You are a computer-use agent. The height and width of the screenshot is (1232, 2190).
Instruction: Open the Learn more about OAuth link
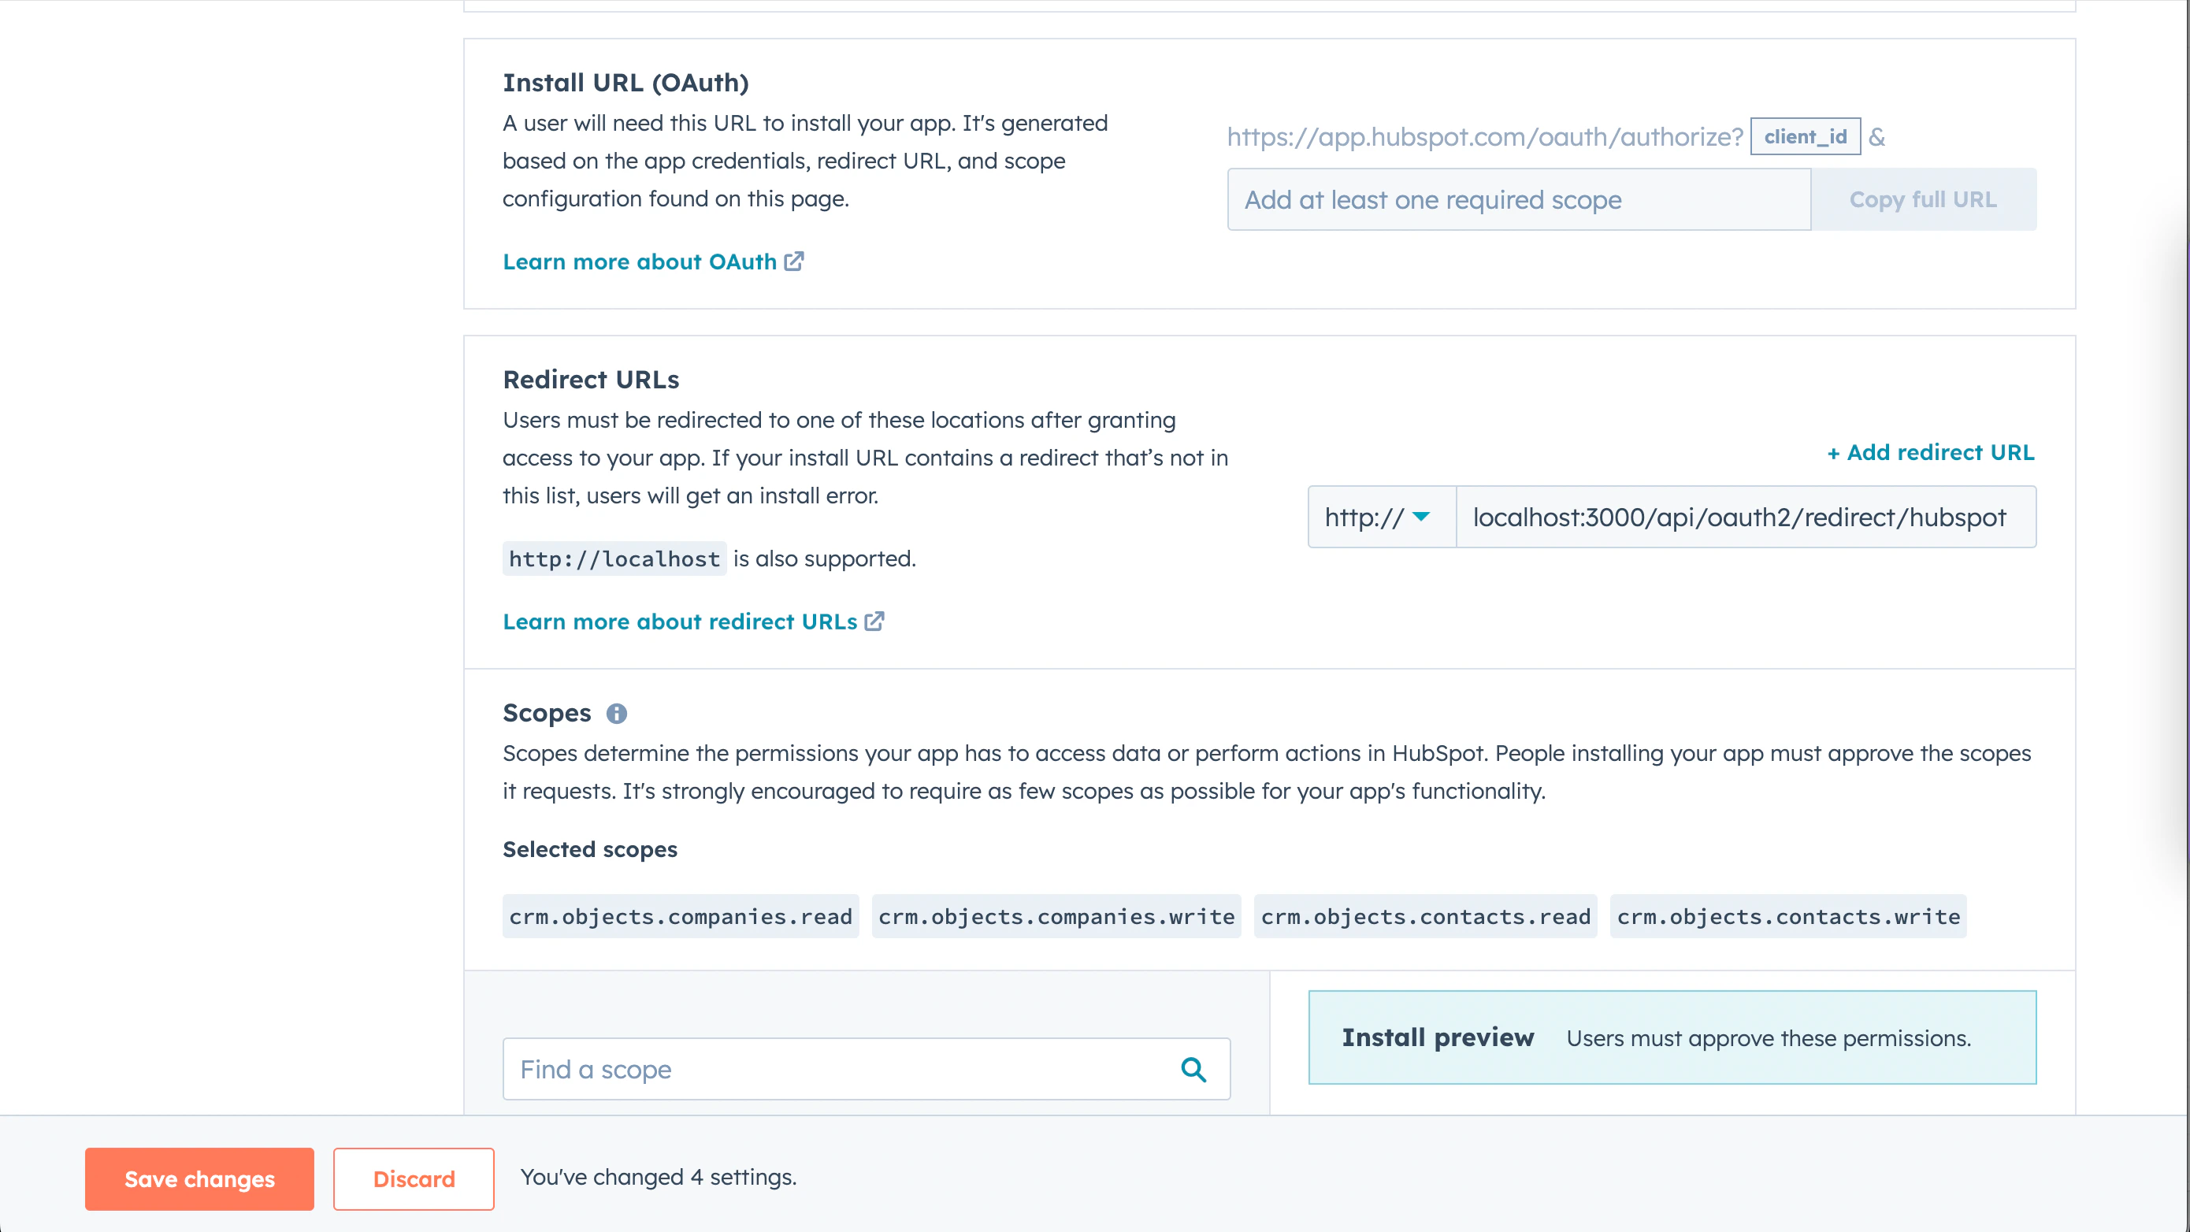(x=638, y=262)
